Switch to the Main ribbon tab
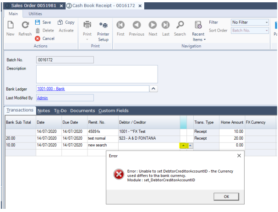 13,14
